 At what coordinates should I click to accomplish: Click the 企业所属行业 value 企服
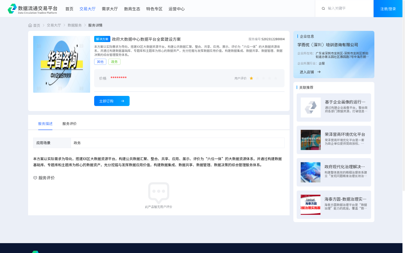(x=322, y=64)
